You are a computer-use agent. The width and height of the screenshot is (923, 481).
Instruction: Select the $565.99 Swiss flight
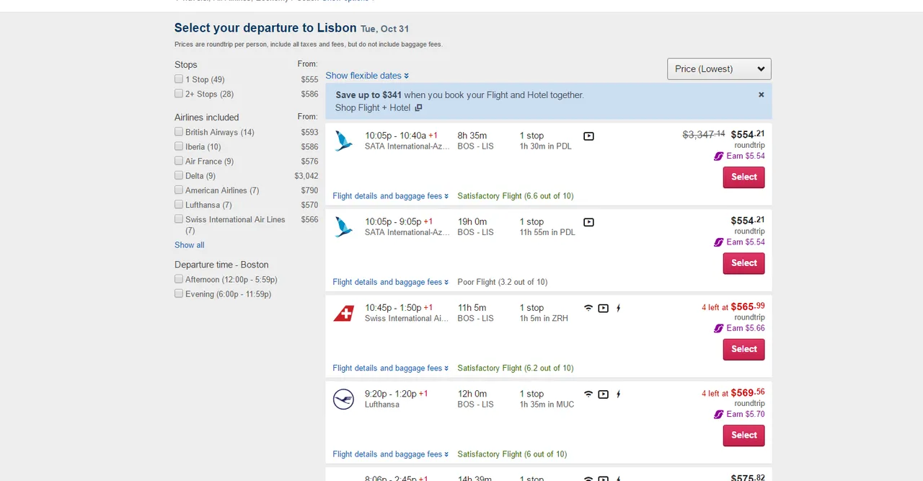(743, 349)
